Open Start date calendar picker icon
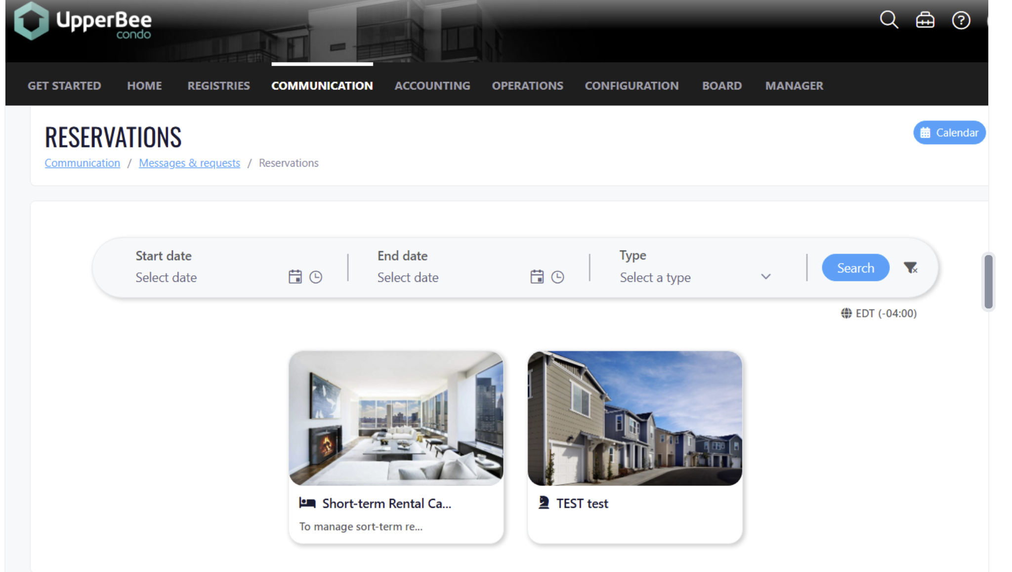The width and height of the screenshot is (1012, 572). pyautogui.click(x=295, y=277)
